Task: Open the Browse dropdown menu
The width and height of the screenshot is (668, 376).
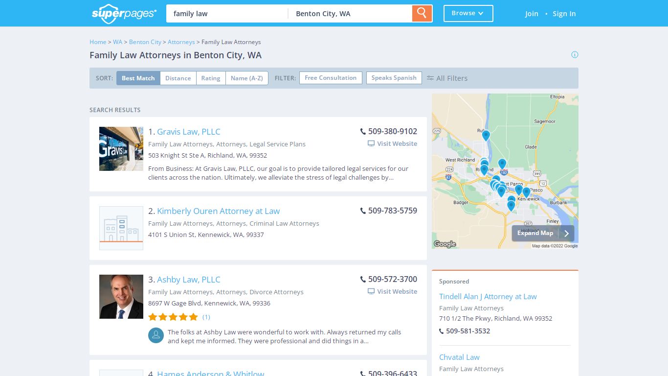Action: [468, 13]
